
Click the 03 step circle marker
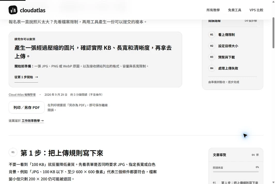212,57
